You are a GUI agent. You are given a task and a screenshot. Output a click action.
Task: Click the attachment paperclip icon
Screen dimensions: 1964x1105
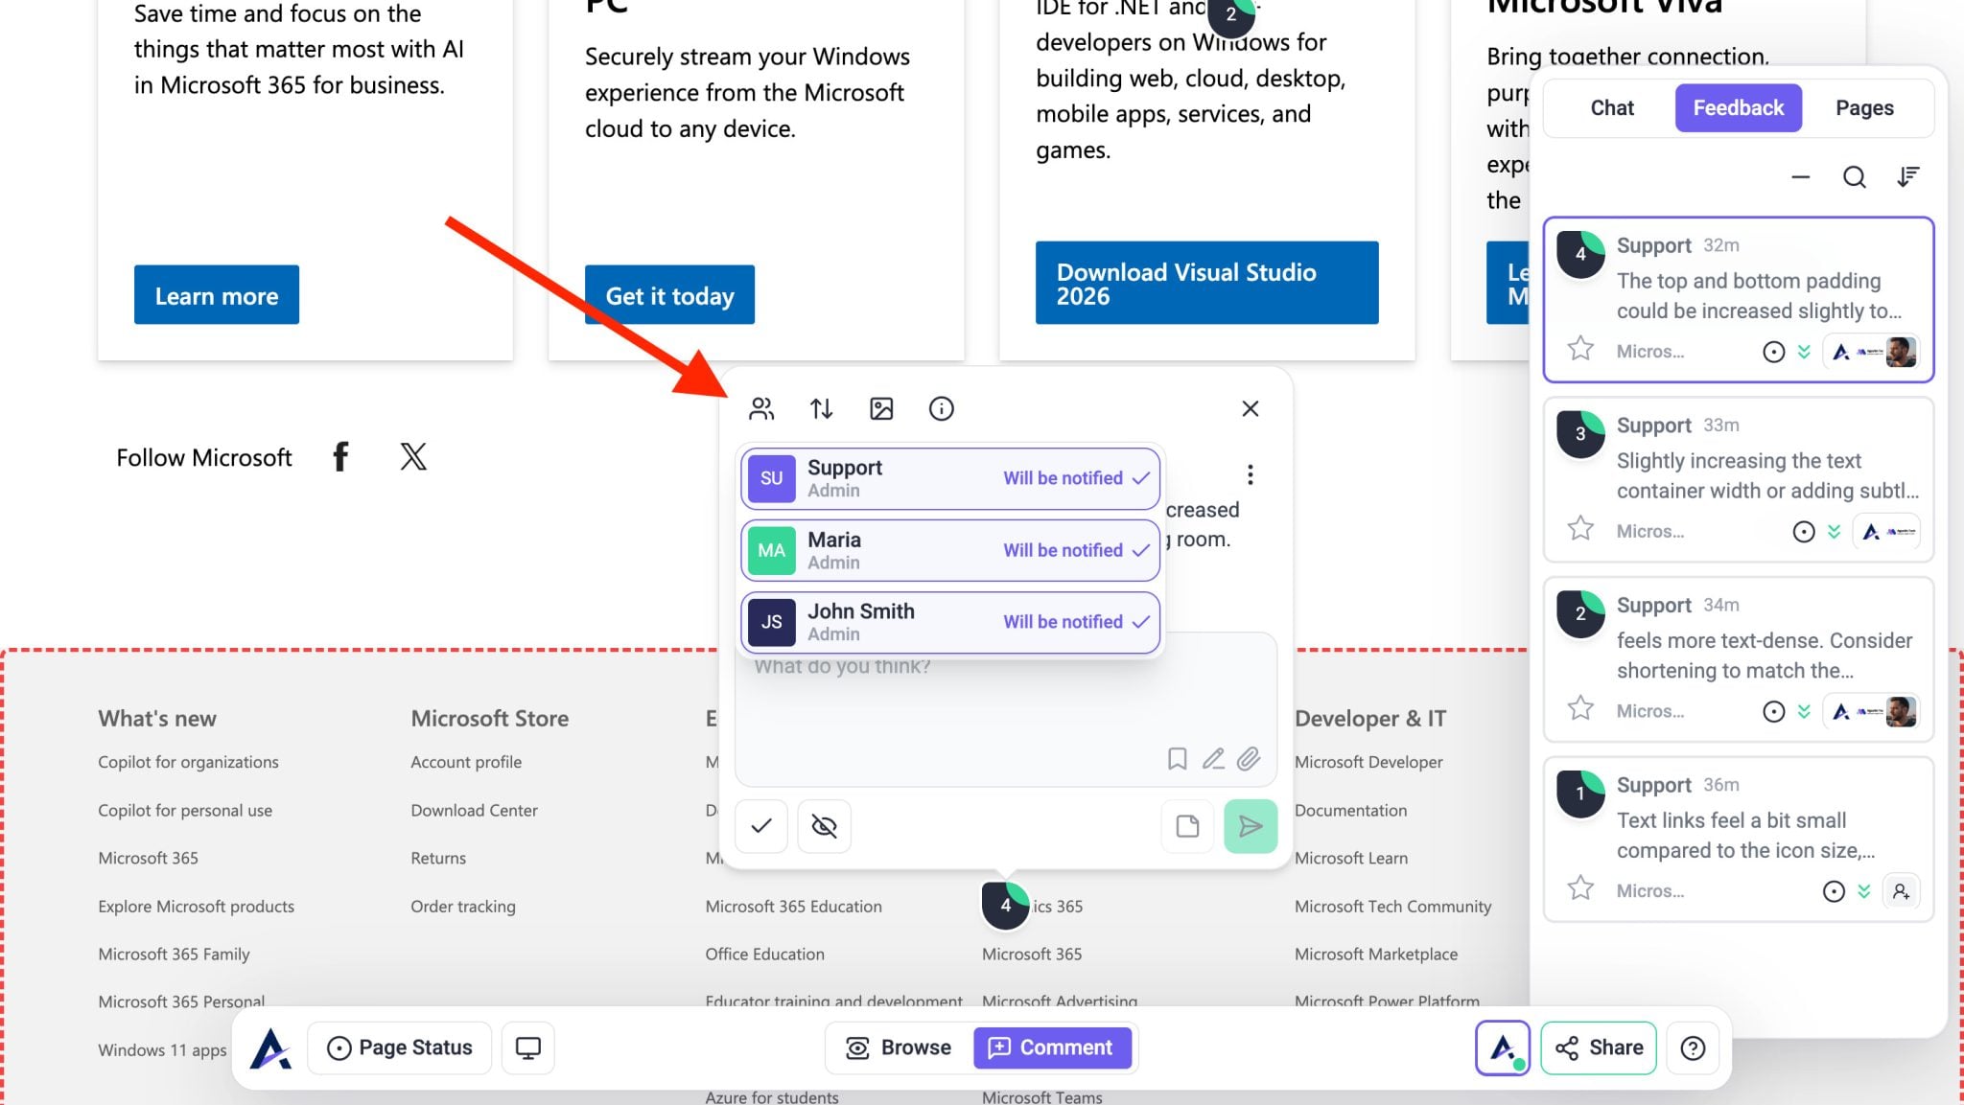(1248, 759)
